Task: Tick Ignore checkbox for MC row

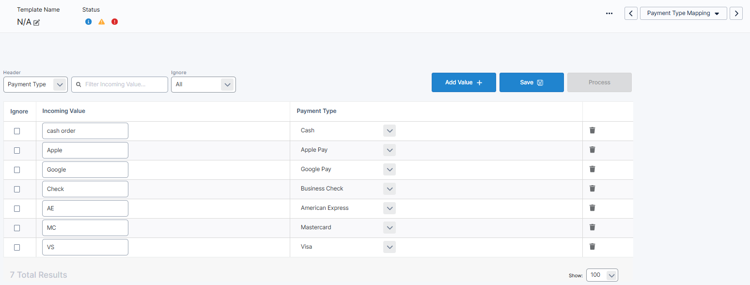Action: [17, 228]
